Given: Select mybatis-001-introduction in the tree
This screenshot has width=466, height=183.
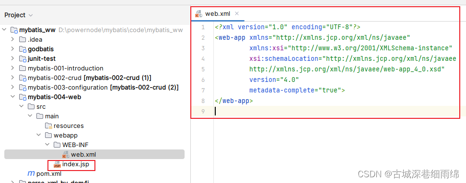Looking at the screenshot, I should [x=65, y=68].
